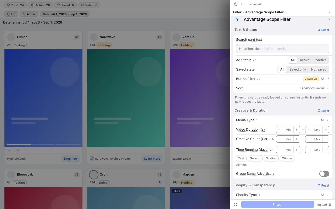335x209 pixels.
Task: Decrease Video Duration Max with minus
Action: pyautogui.click(x=309, y=130)
